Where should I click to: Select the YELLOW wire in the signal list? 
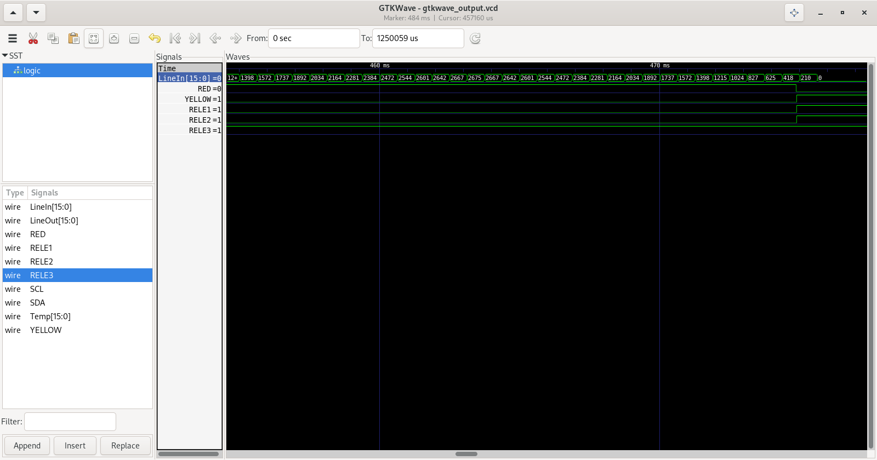(77, 330)
